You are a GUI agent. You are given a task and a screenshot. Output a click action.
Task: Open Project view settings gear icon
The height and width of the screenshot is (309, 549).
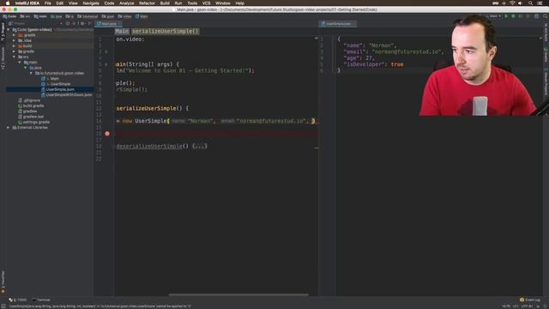click(82, 23)
